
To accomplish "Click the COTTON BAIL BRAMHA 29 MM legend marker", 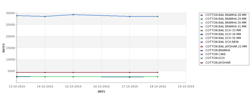I will (202, 19).
